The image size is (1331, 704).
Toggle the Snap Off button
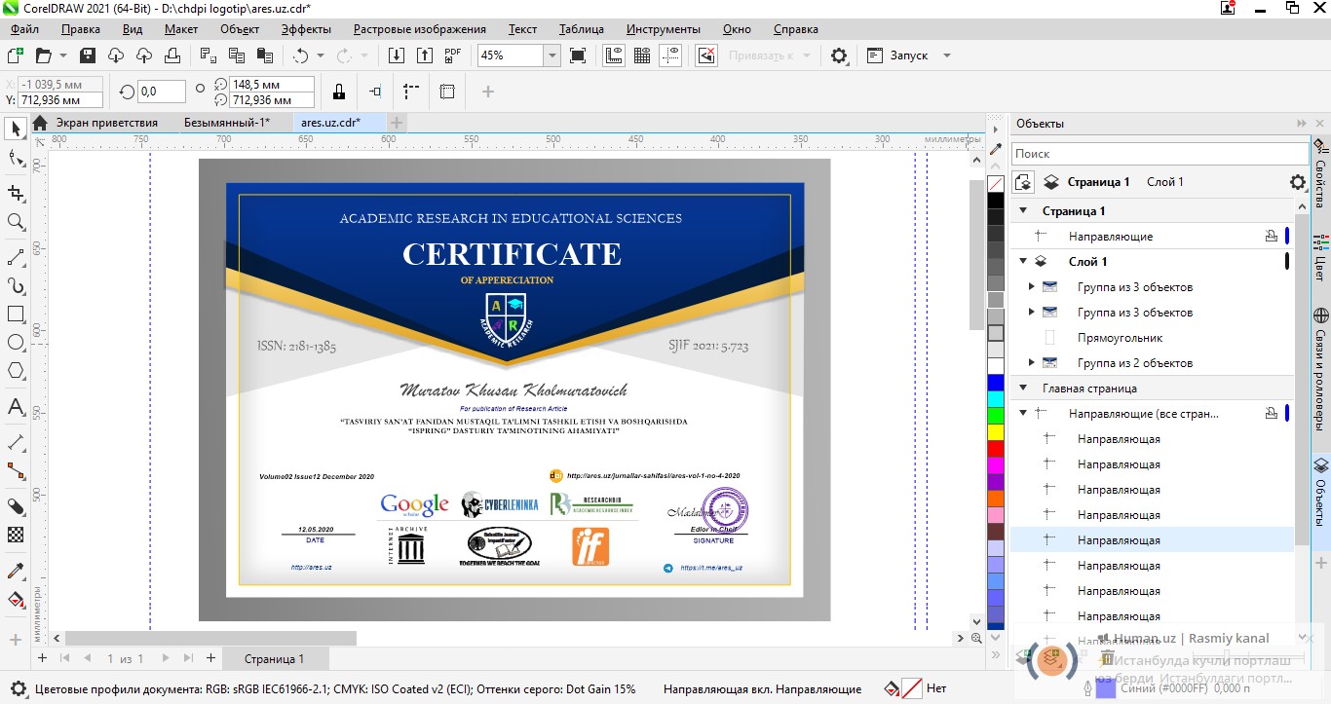(x=706, y=56)
